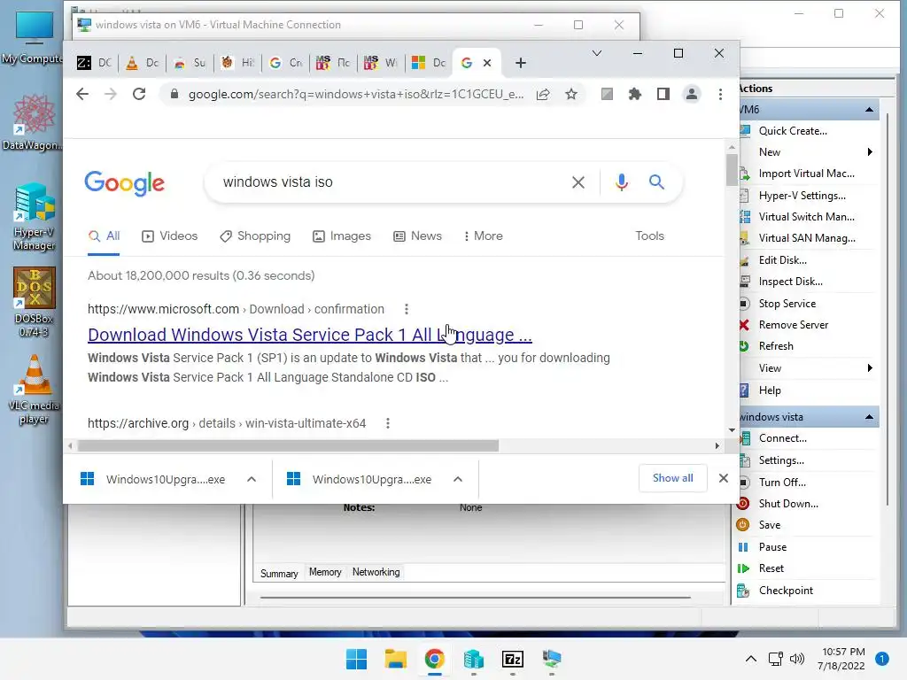
Task: Click the Chrome vertical scrollbar thumb
Action: [732, 170]
